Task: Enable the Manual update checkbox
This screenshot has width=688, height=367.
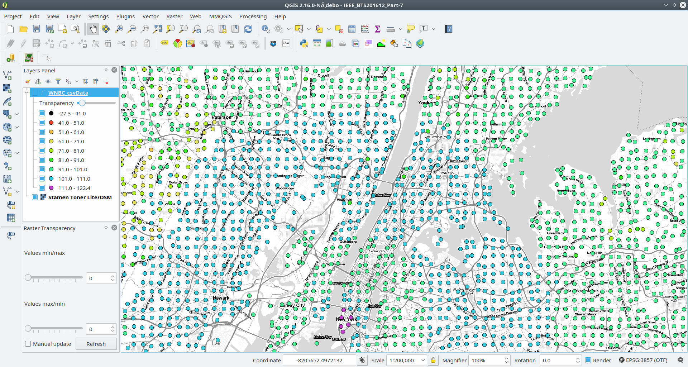Action: click(28, 344)
